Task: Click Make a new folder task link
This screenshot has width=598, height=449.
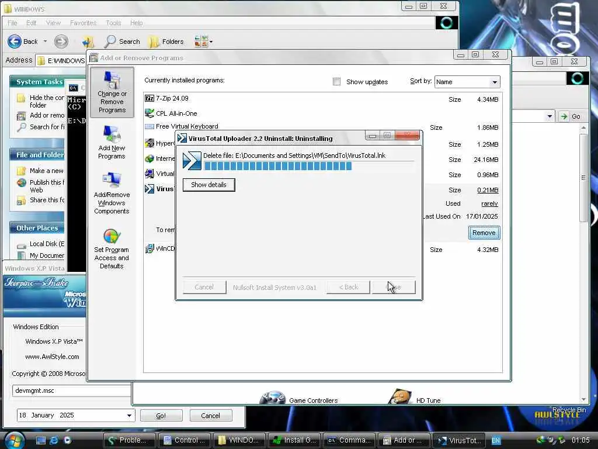Action: (47, 171)
